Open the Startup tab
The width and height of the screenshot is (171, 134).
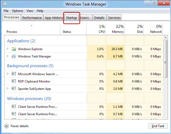71,18
